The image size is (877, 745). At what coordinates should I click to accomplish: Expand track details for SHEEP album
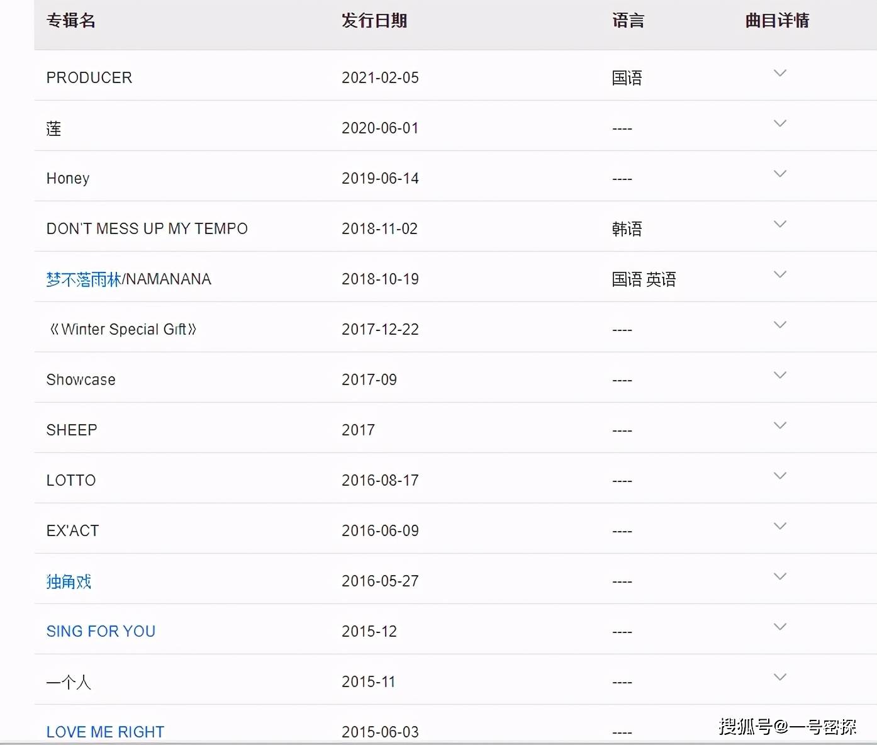[780, 425]
